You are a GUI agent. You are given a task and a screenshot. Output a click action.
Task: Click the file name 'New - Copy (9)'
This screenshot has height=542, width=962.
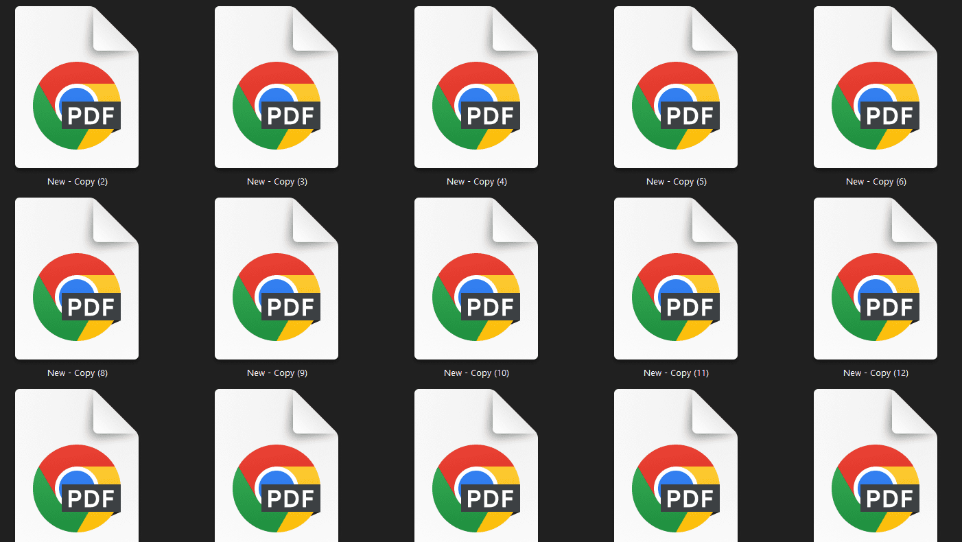coord(277,373)
